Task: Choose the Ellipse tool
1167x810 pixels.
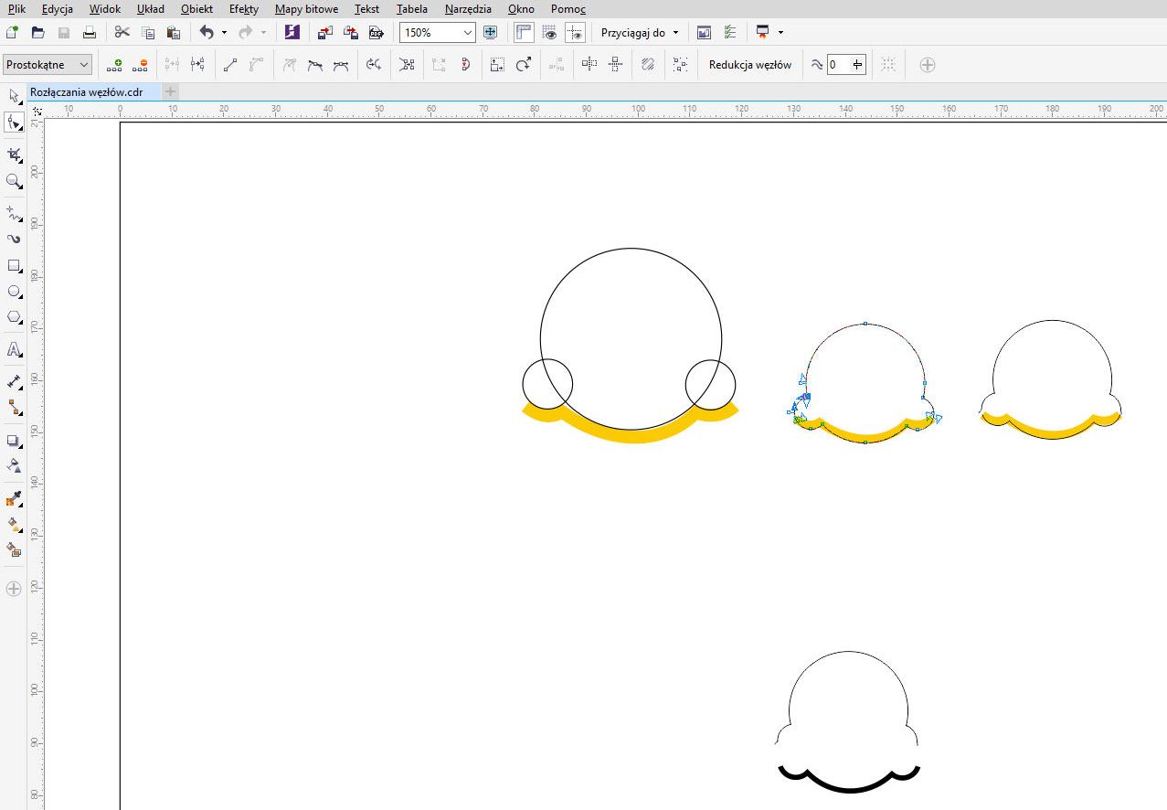Action: click(14, 293)
